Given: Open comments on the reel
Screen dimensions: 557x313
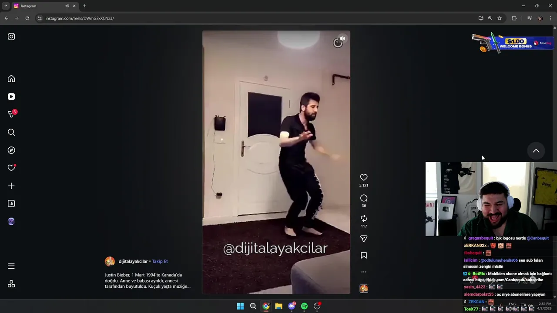Looking at the screenshot, I should [364, 198].
